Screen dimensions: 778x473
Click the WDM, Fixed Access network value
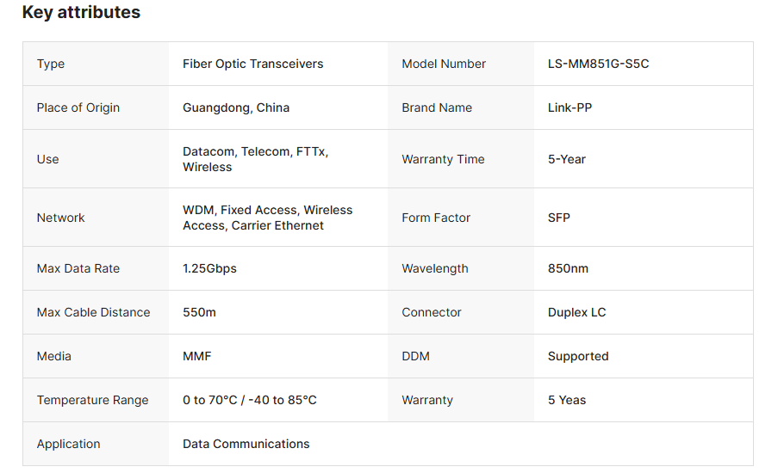pos(267,218)
